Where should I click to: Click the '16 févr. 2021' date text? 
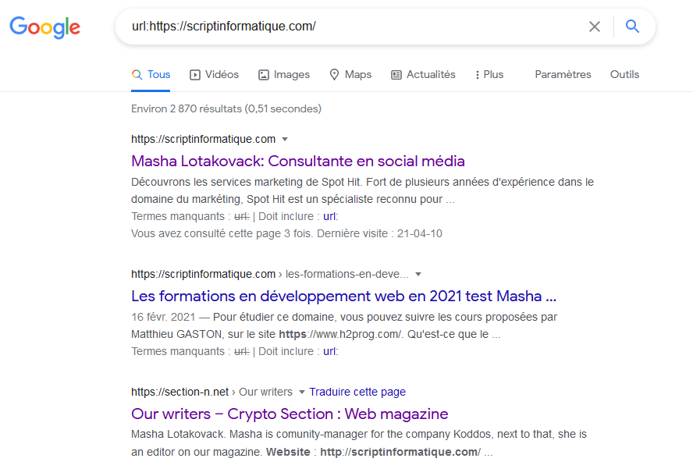(163, 317)
